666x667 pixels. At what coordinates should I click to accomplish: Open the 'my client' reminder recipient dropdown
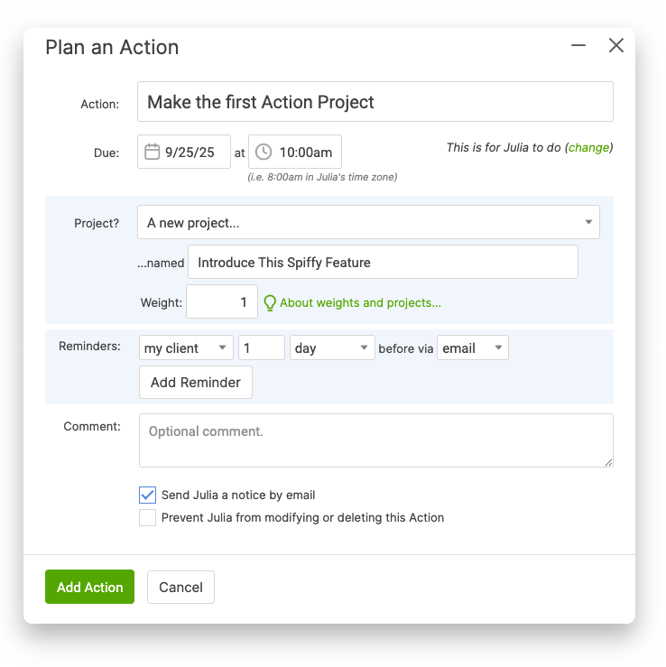(x=186, y=348)
